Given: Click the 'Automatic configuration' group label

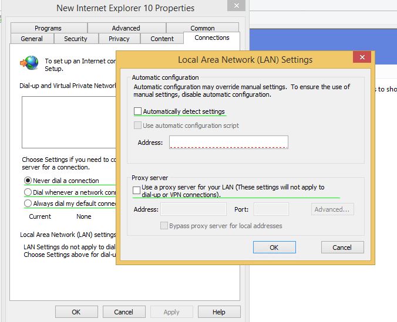Looking at the screenshot, I should tap(166, 77).
